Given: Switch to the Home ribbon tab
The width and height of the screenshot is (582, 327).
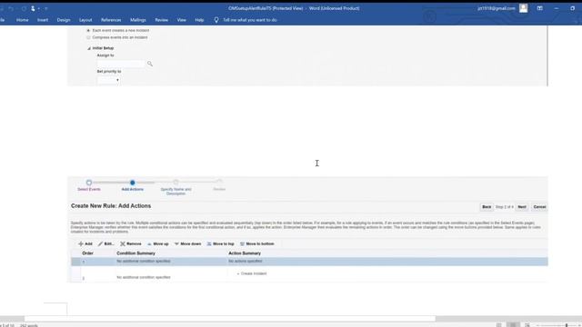Looking at the screenshot, I should coord(22,20).
